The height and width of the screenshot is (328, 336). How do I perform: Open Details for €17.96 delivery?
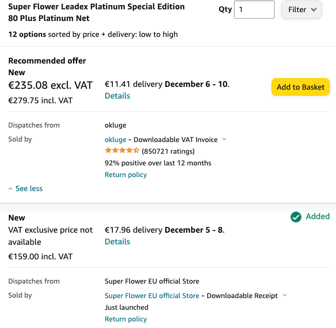click(117, 242)
